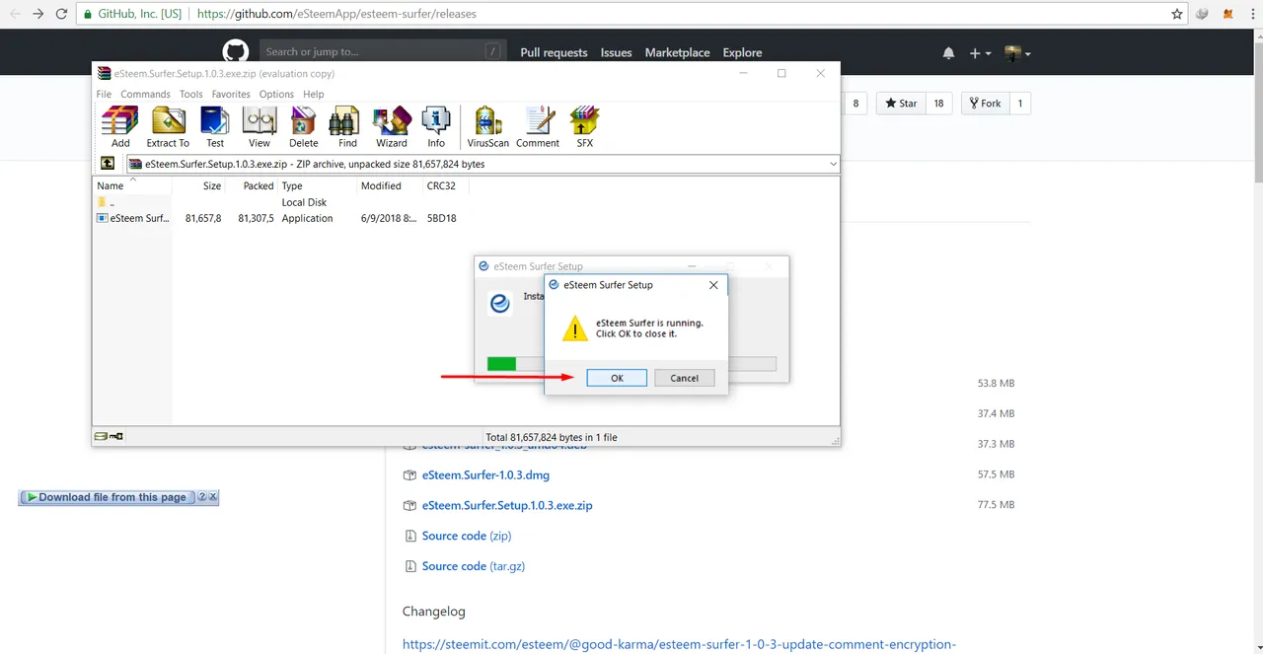
Task: Open the Favorites menu
Action: click(x=231, y=94)
